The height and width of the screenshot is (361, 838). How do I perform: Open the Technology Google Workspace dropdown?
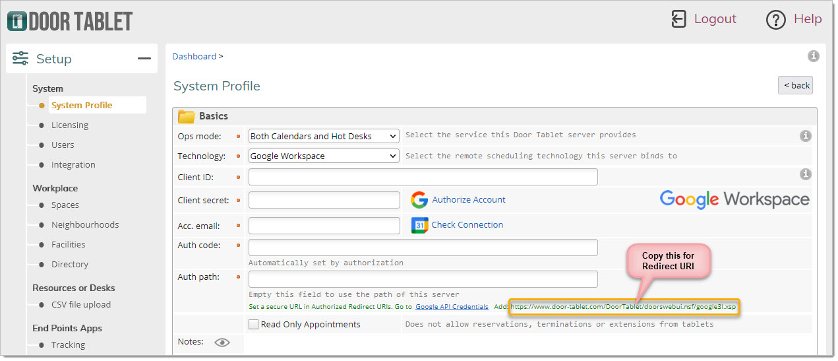(324, 156)
